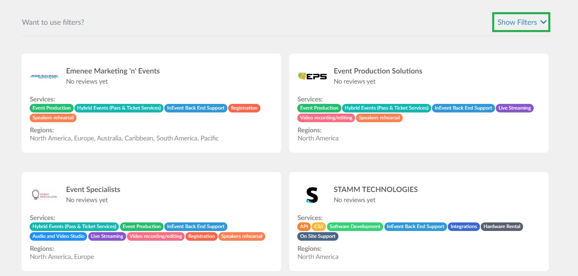Image resolution: width=578 pixels, height=276 pixels.
Task: Click 'No reviews yet' under Emenee Marketing
Action: pos(87,82)
